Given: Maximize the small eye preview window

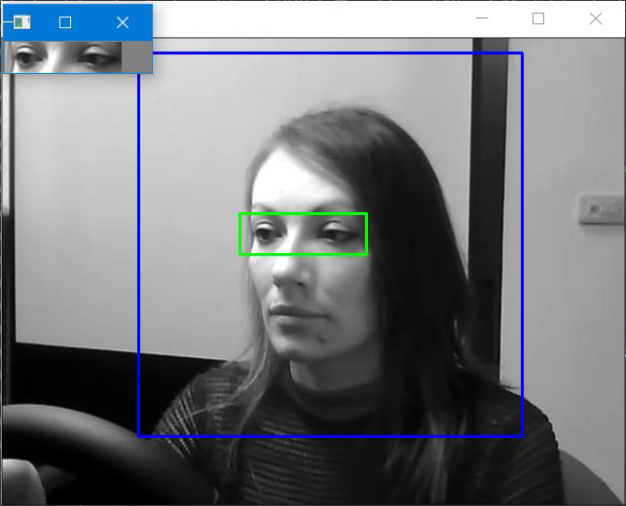Looking at the screenshot, I should coord(65,22).
